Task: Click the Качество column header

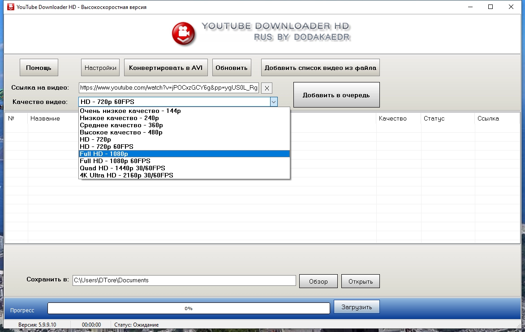Action: 398,118
